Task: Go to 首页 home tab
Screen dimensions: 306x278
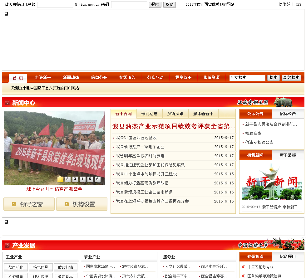Action: click(x=18, y=78)
